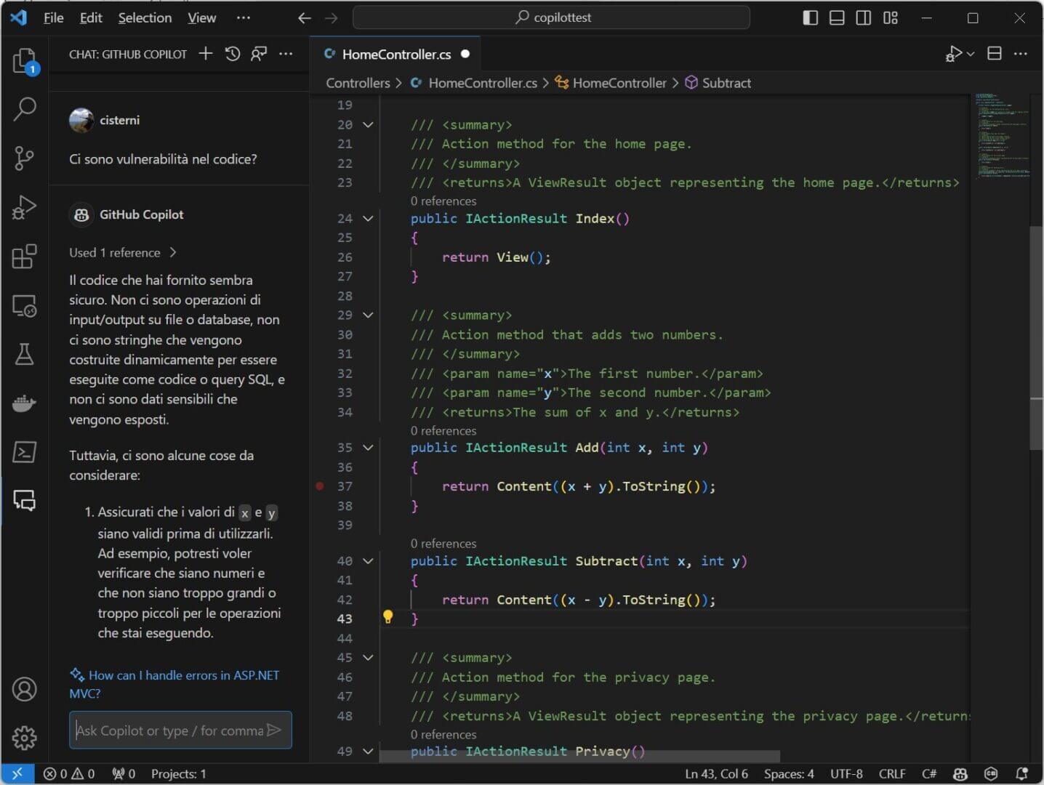This screenshot has width=1044, height=785.
Task: Open the Source Control view
Action: (24, 158)
